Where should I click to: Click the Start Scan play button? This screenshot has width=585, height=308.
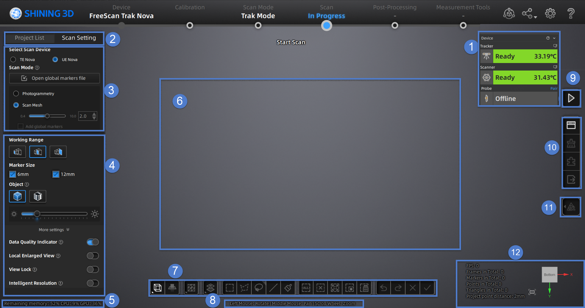[571, 98]
